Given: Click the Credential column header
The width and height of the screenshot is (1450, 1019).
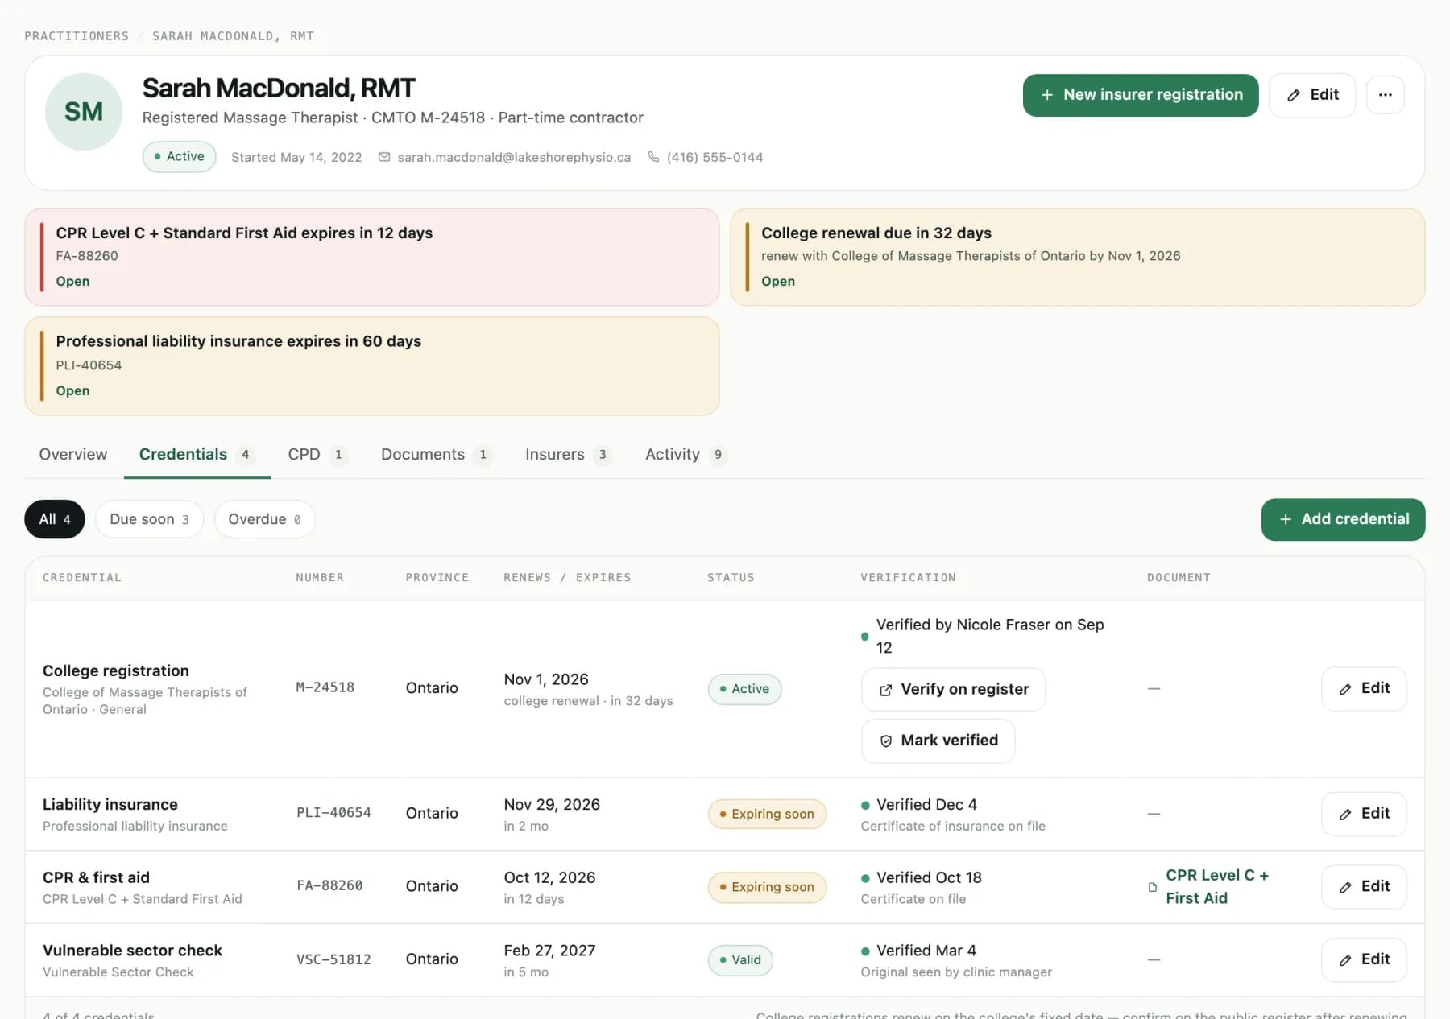Looking at the screenshot, I should coord(82,577).
